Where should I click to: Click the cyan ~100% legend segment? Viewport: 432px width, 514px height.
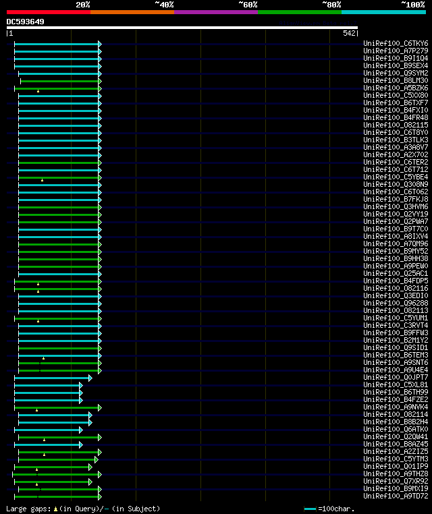[383, 12]
